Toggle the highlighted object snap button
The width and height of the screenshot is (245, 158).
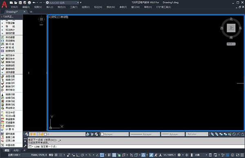(102, 155)
